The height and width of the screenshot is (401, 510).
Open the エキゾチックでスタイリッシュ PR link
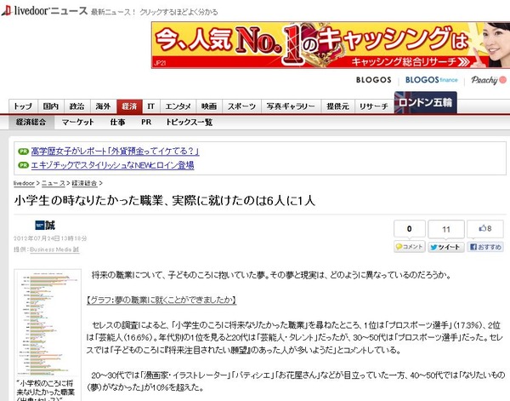pyautogui.click(x=112, y=165)
